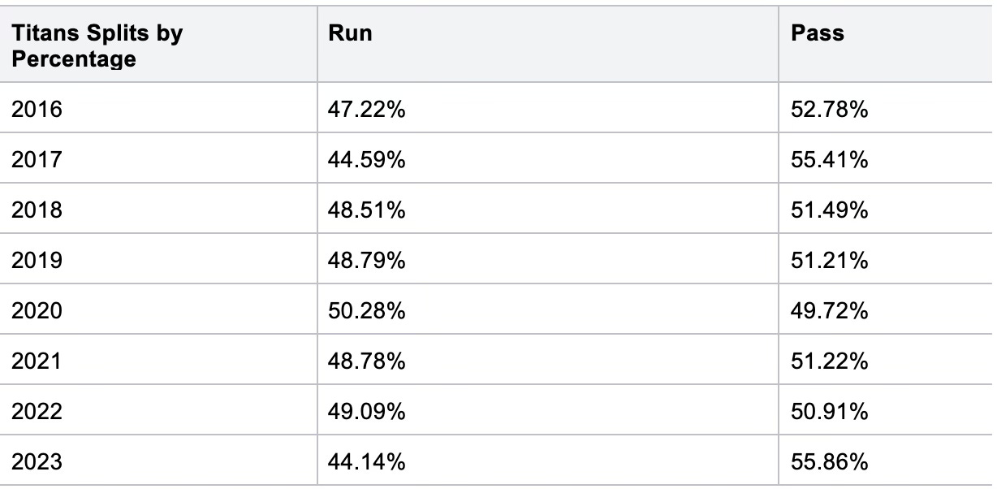Select the 2020 year cell
The width and height of the screenshot is (997, 489).
tap(159, 310)
